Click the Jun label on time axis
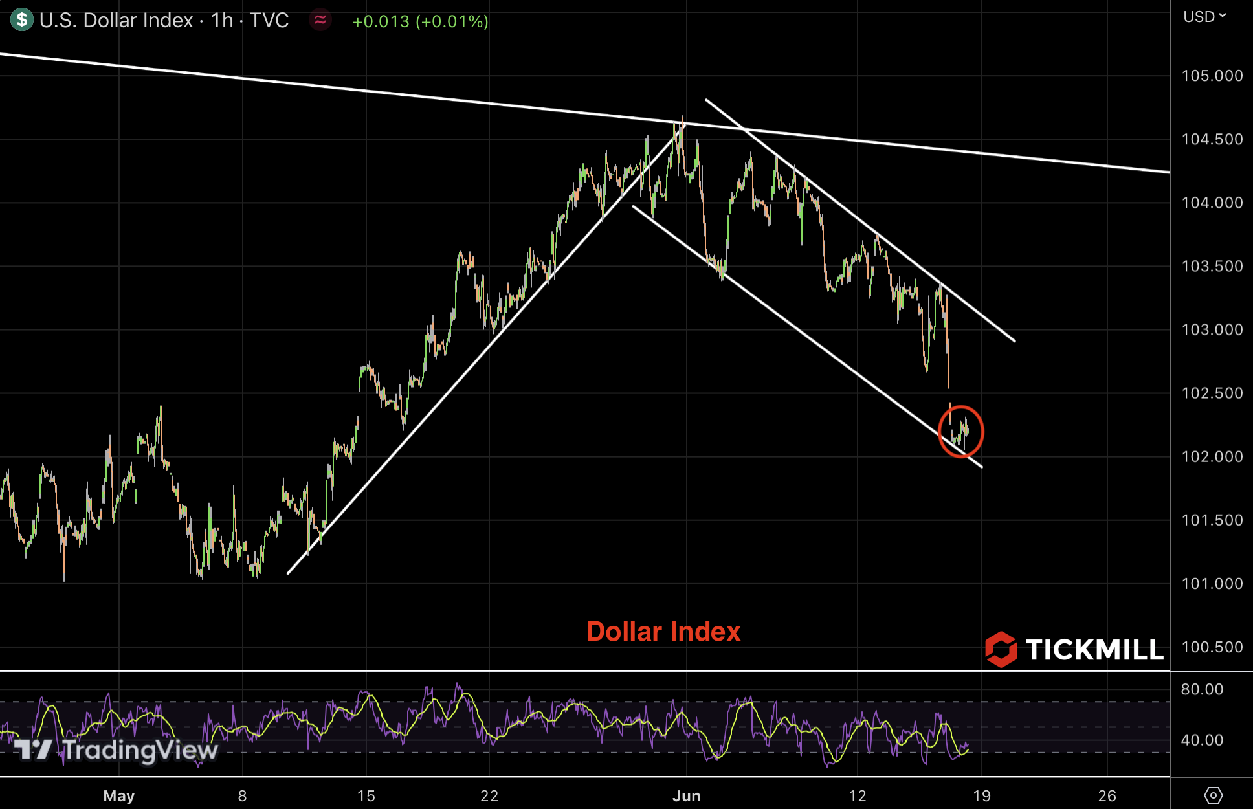The height and width of the screenshot is (809, 1253). click(x=686, y=795)
